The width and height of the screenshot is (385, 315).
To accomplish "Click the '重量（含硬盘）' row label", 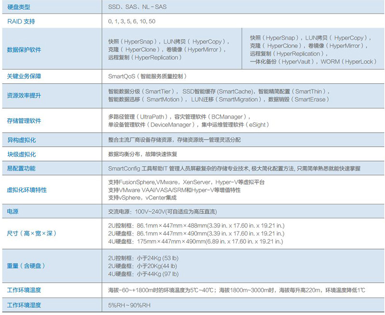I will point(26,265).
